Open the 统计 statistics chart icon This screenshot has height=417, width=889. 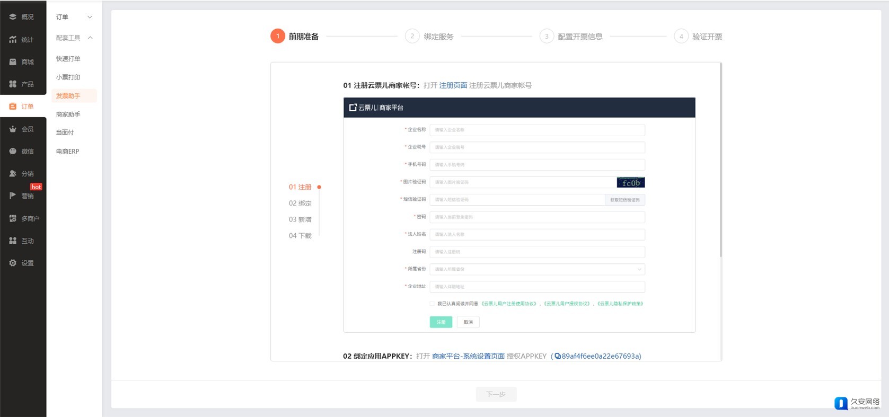tap(13, 40)
